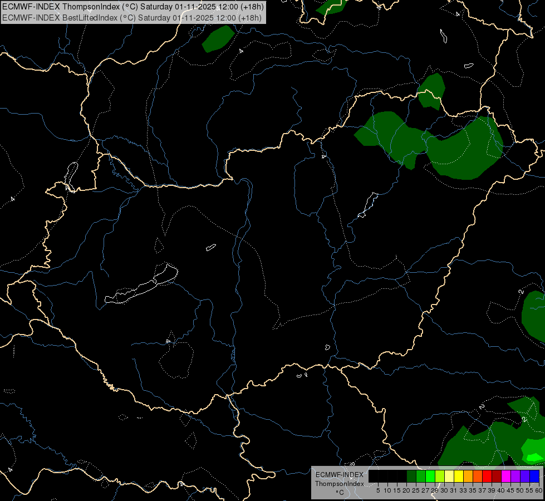
Task: Click the legend label "ThompsonIndex" in color bar box
Action: [340, 484]
